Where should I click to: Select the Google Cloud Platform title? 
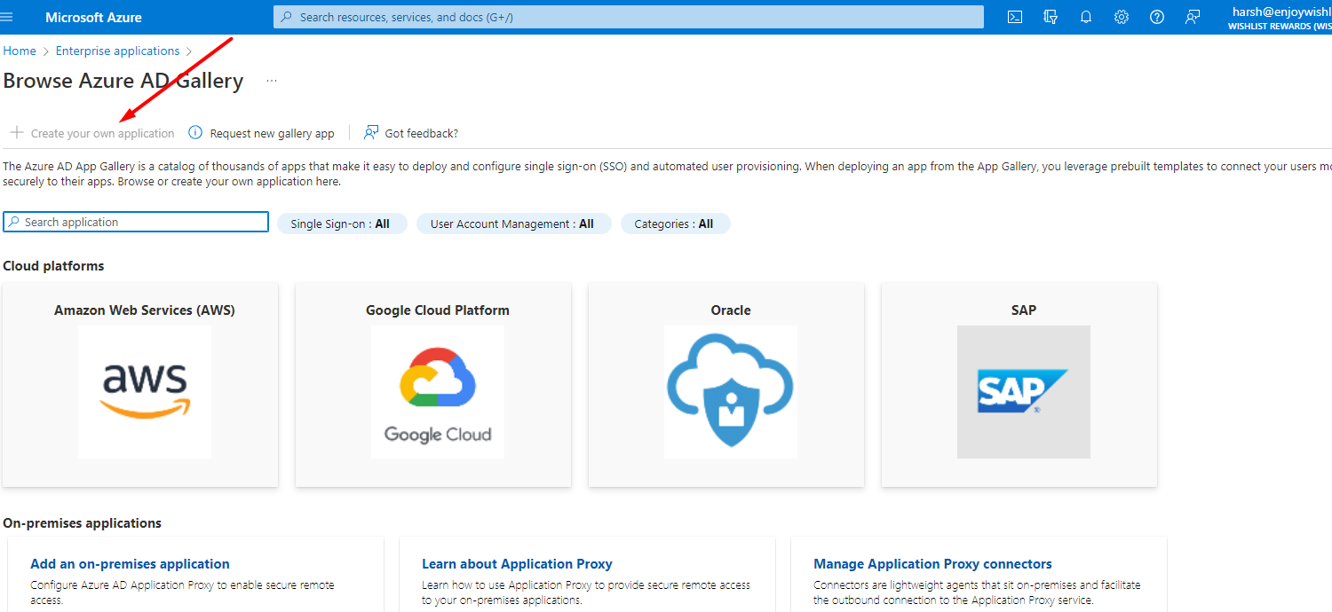click(438, 310)
